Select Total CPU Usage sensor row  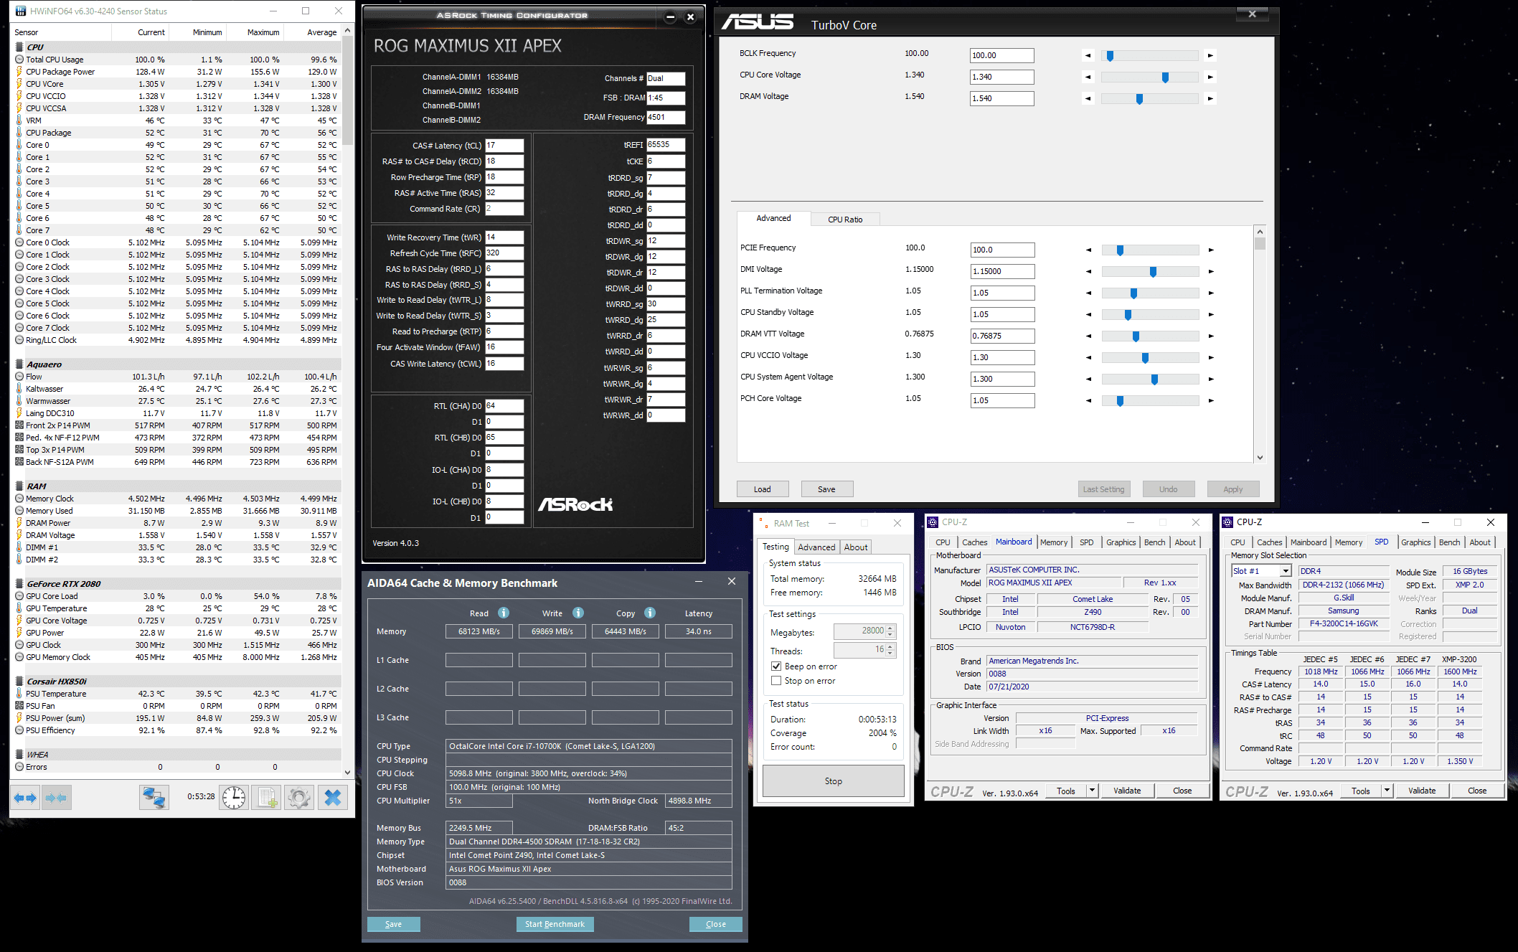[x=177, y=60]
